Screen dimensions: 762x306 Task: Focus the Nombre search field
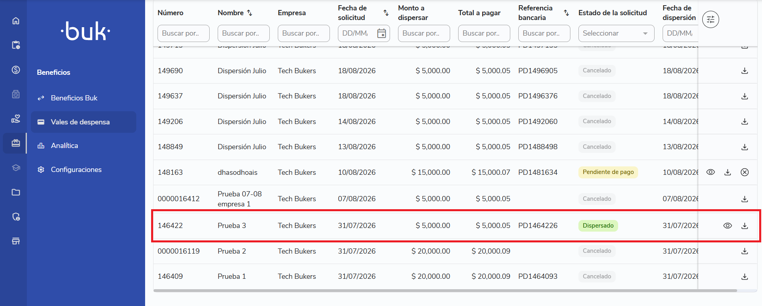pos(243,33)
